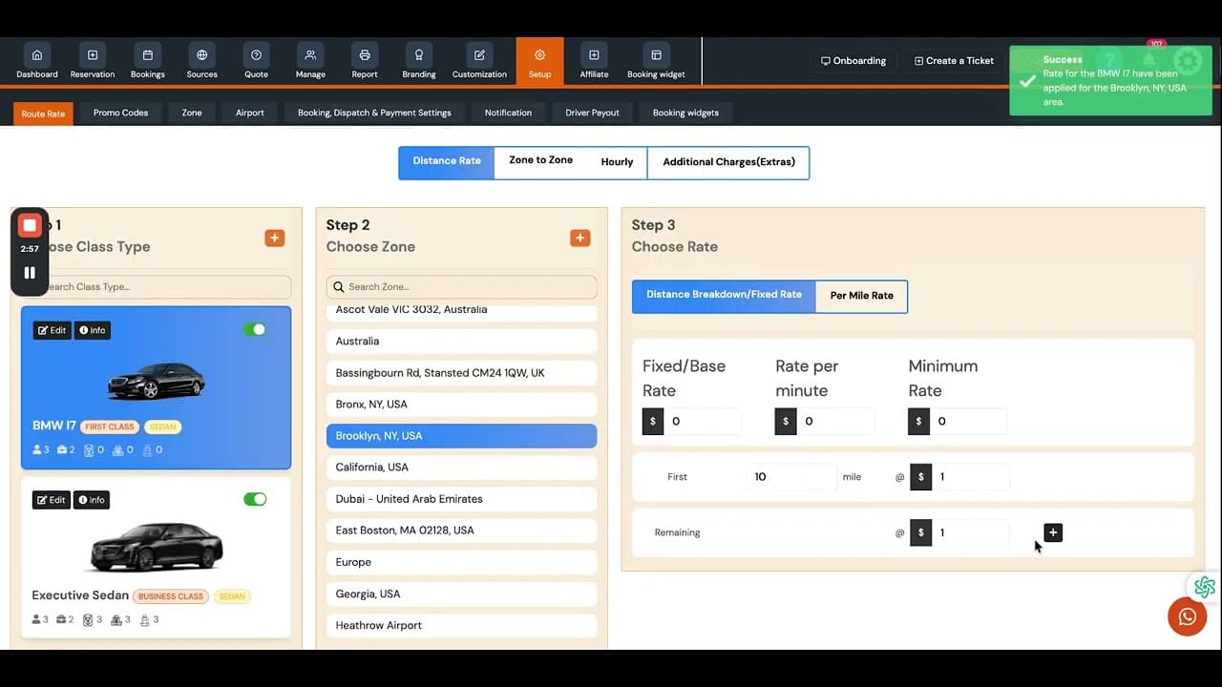The width and height of the screenshot is (1222, 687).
Task: Focus the Search Zone field
Action: [461, 286]
